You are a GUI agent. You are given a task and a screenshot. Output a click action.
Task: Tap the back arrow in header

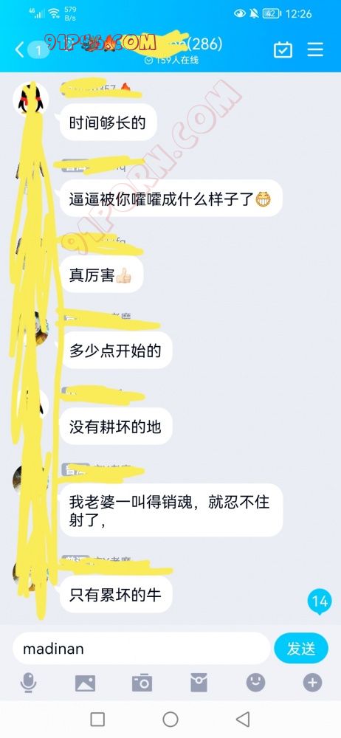click(x=19, y=49)
